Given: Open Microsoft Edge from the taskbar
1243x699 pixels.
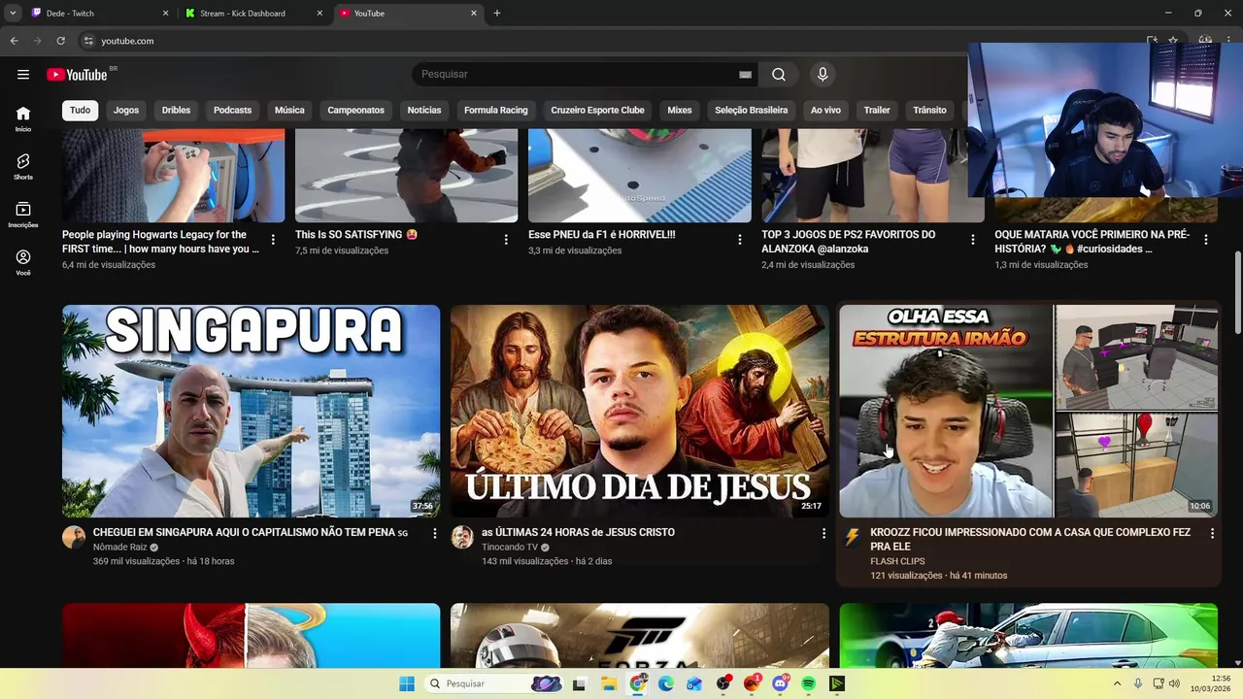Looking at the screenshot, I should (x=666, y=683).
